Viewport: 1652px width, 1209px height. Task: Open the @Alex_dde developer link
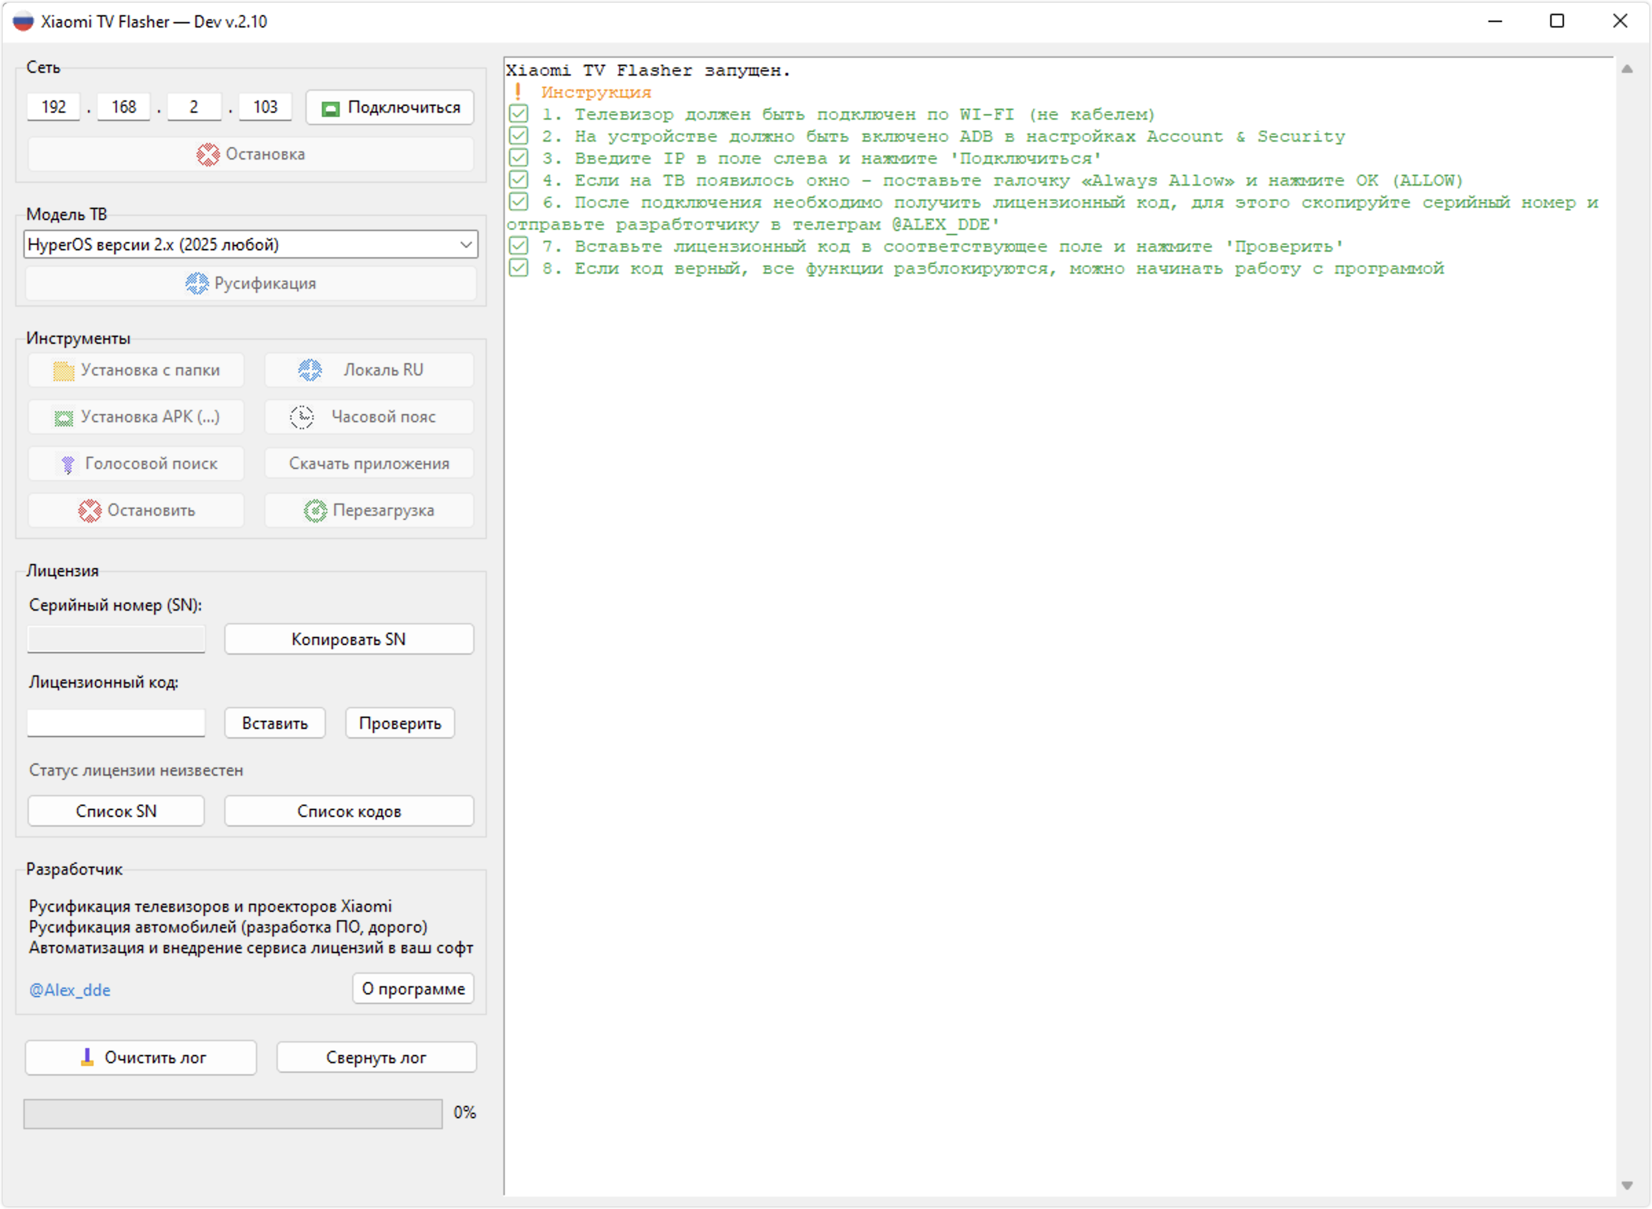click(x=69, y=990)
